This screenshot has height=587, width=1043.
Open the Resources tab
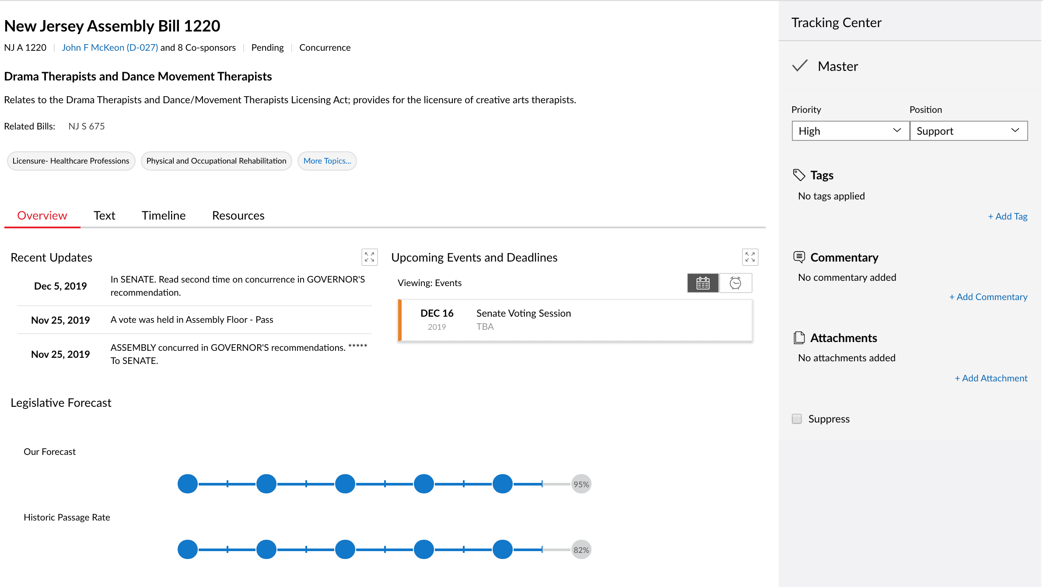tap(238, 216)
